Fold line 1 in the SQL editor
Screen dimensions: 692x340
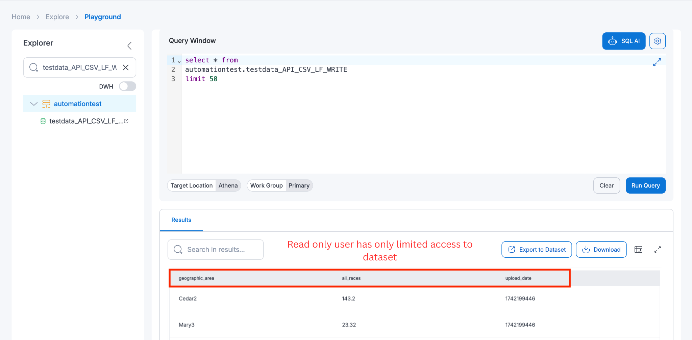click(x=179, y=61)
